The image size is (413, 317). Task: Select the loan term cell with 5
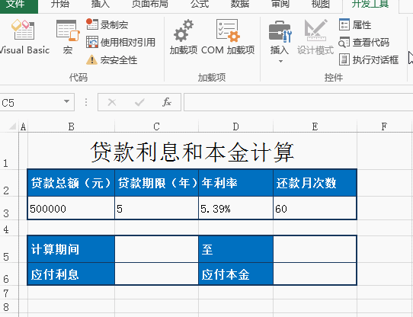(156, 208)
